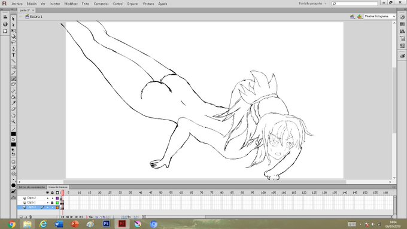The width and height of the screenshot is (407, 229).
Task: Switch to Editor de movimiento tab
Action: 32,187
